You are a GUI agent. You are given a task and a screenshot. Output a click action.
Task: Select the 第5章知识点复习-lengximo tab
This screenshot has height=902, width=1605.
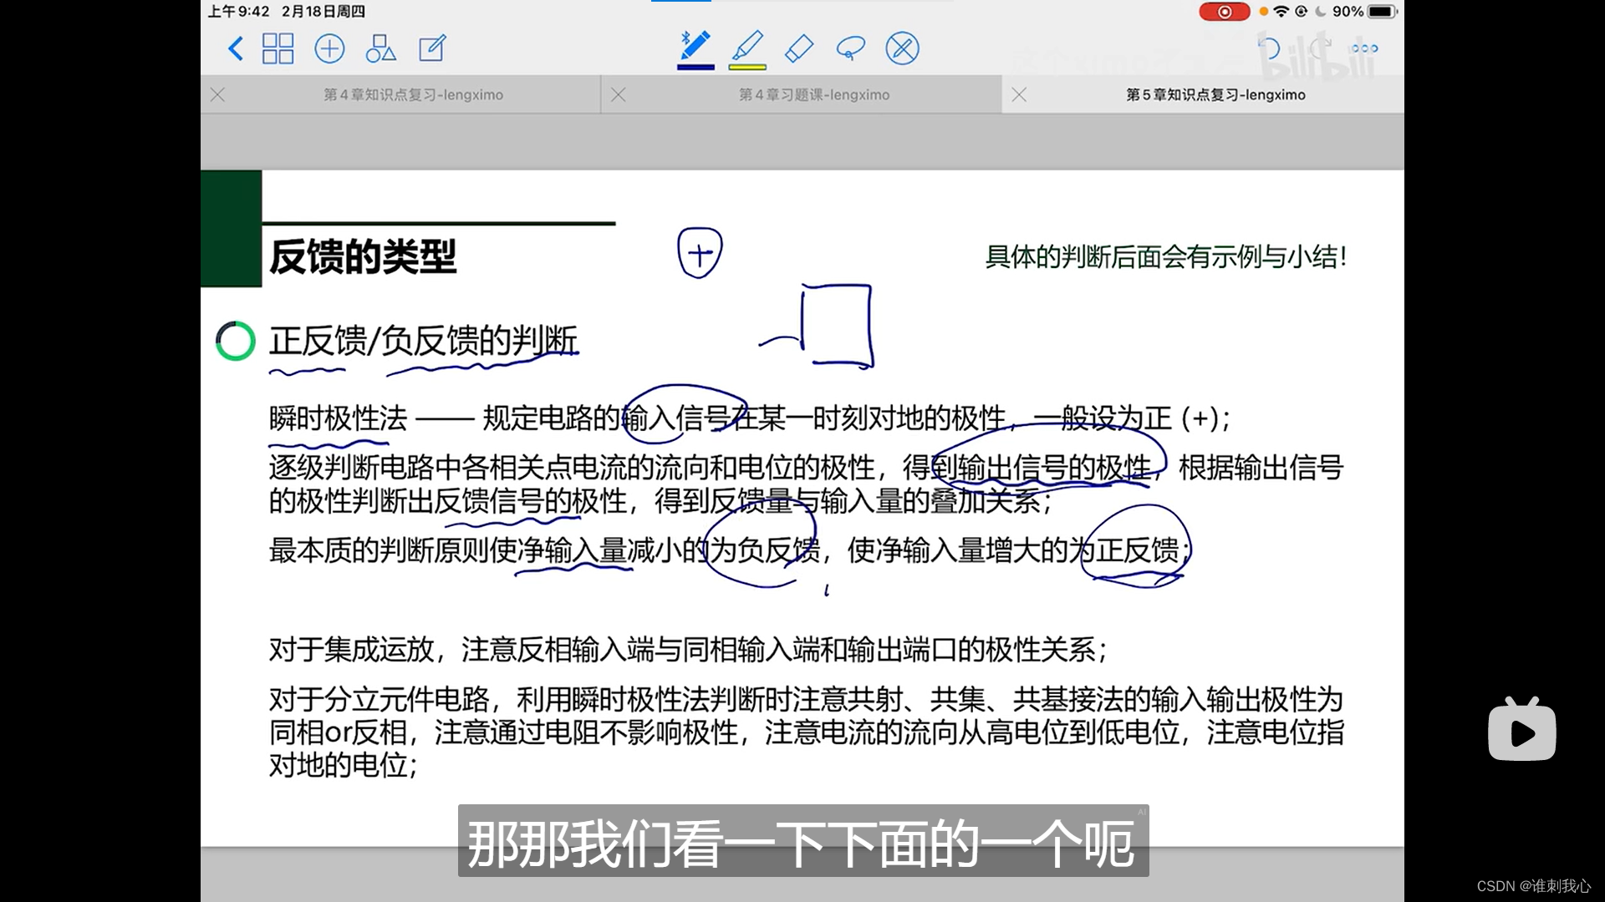pos(1215,95)
